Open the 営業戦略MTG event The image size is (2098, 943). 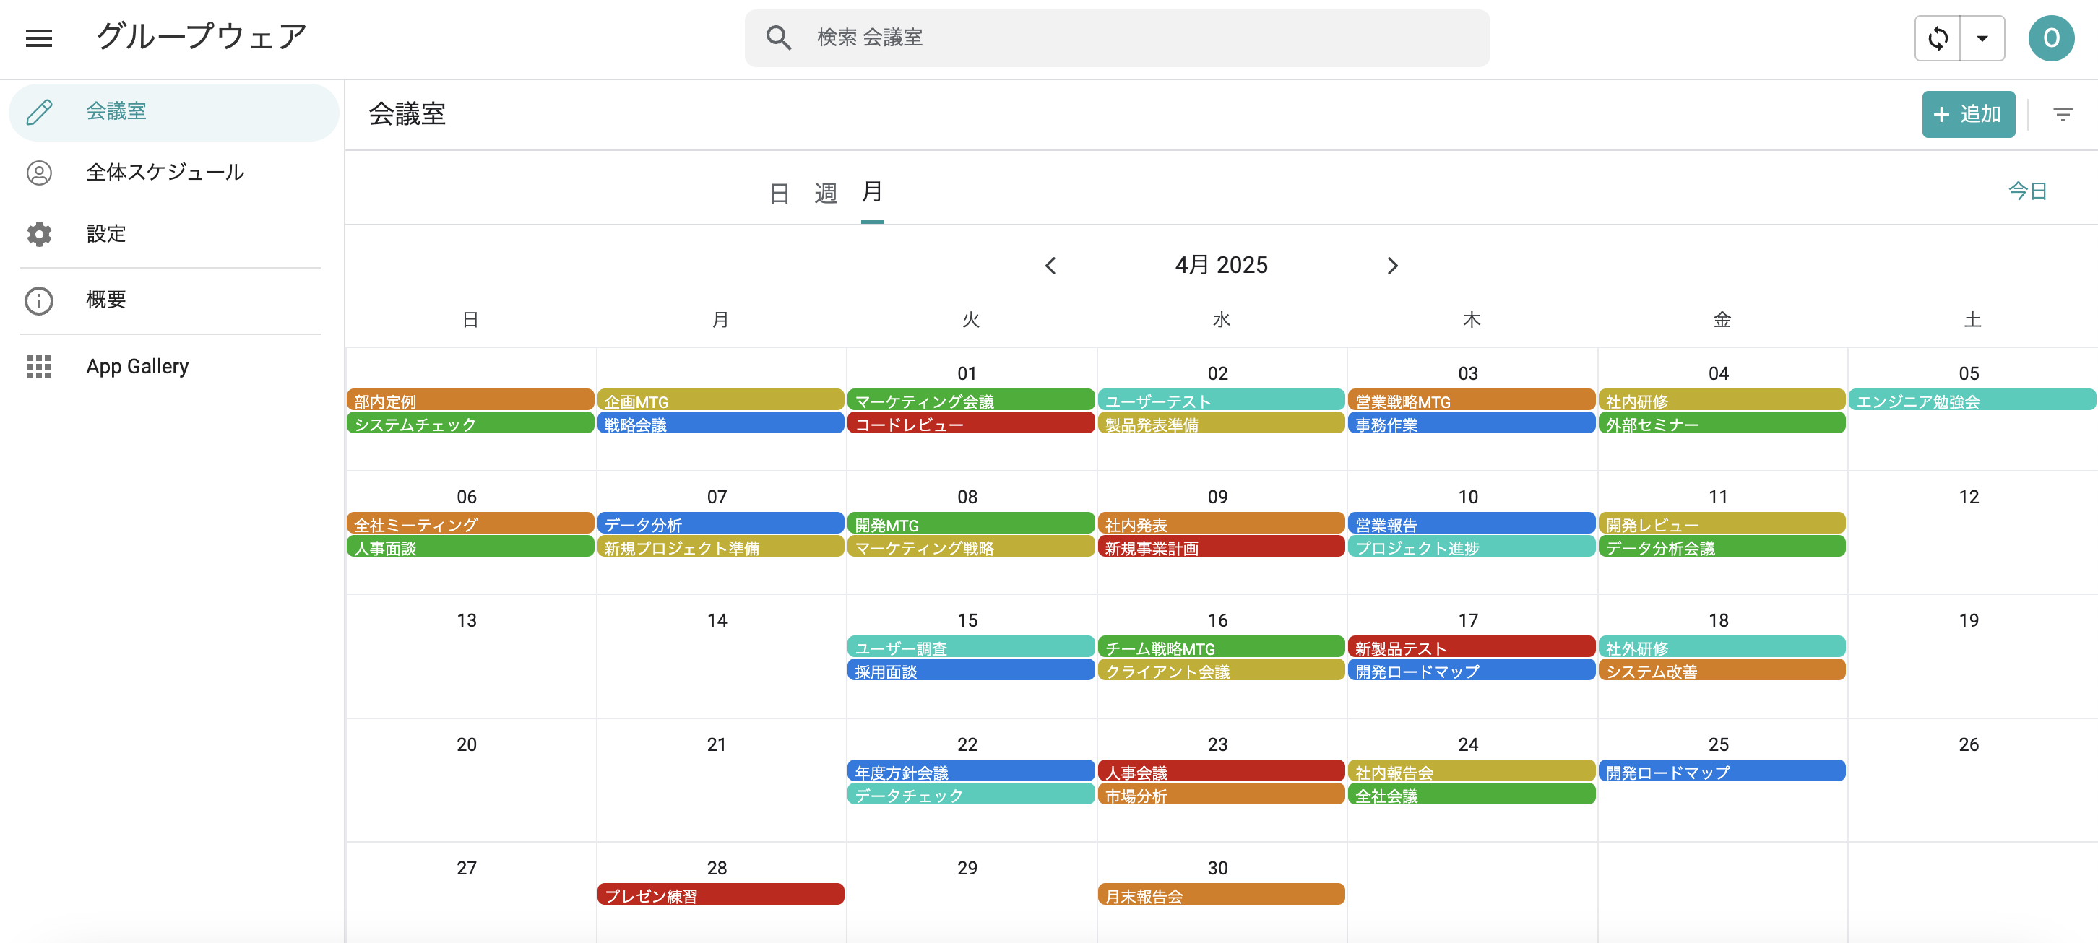pyautogui.click(x=1471, y=401)
